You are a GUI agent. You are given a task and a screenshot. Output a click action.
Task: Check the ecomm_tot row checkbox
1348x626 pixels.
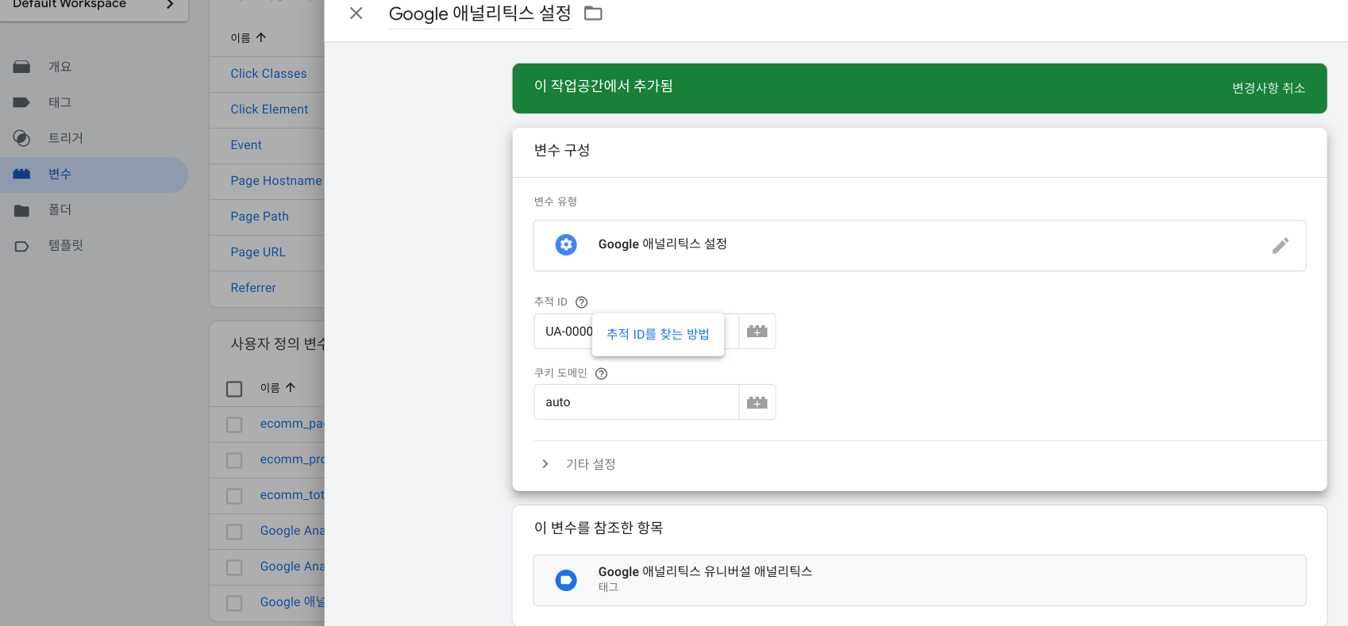pyautogui.click(x=234, y=496)
